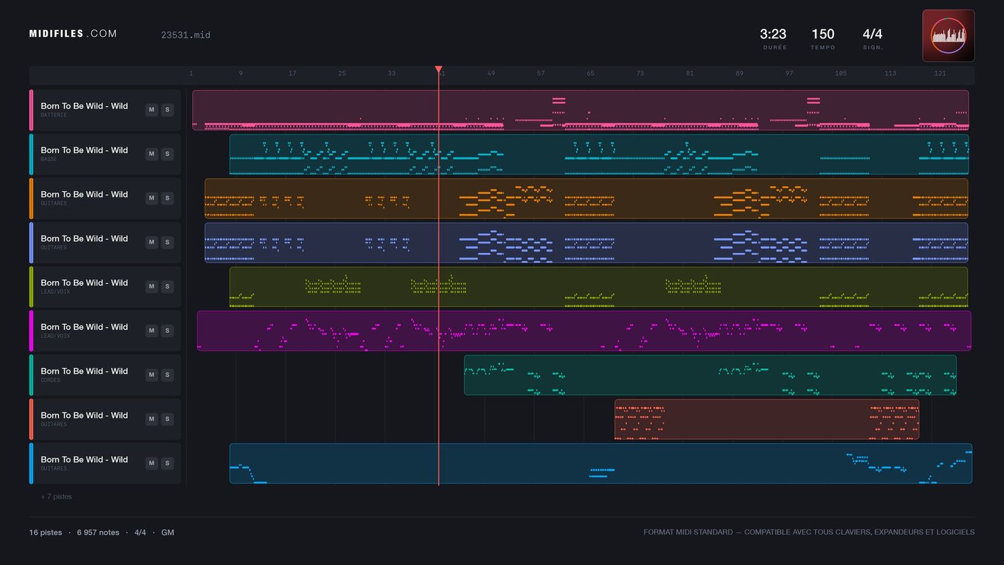The image size is (1004, 565).
Task: Solo the pink BATTERIE track
Action: click(167, 110)
